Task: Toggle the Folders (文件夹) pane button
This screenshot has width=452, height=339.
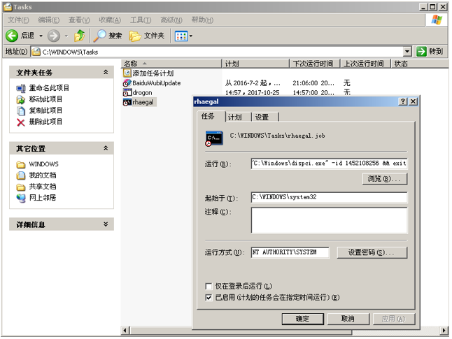Action: [x=147, y=36]
